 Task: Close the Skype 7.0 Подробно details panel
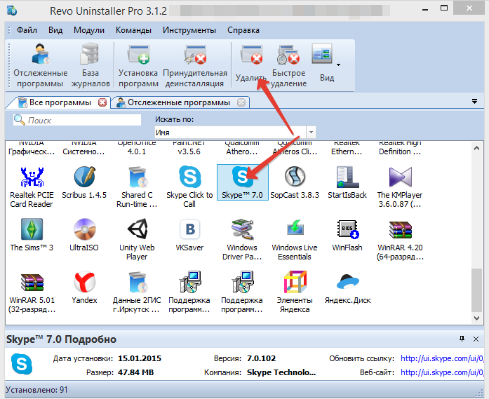(476, 339)
